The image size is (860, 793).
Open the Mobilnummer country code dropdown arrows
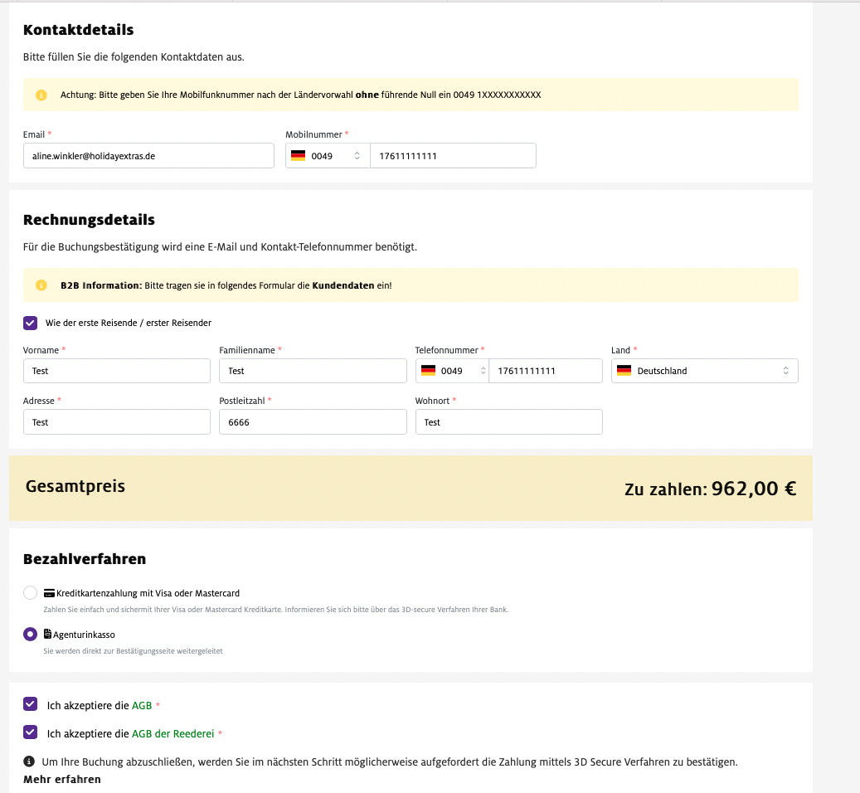tap(357, 156)
